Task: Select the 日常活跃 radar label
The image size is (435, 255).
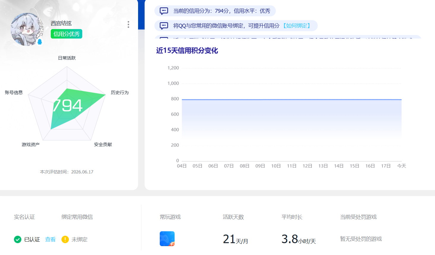Action: [67, 58]
